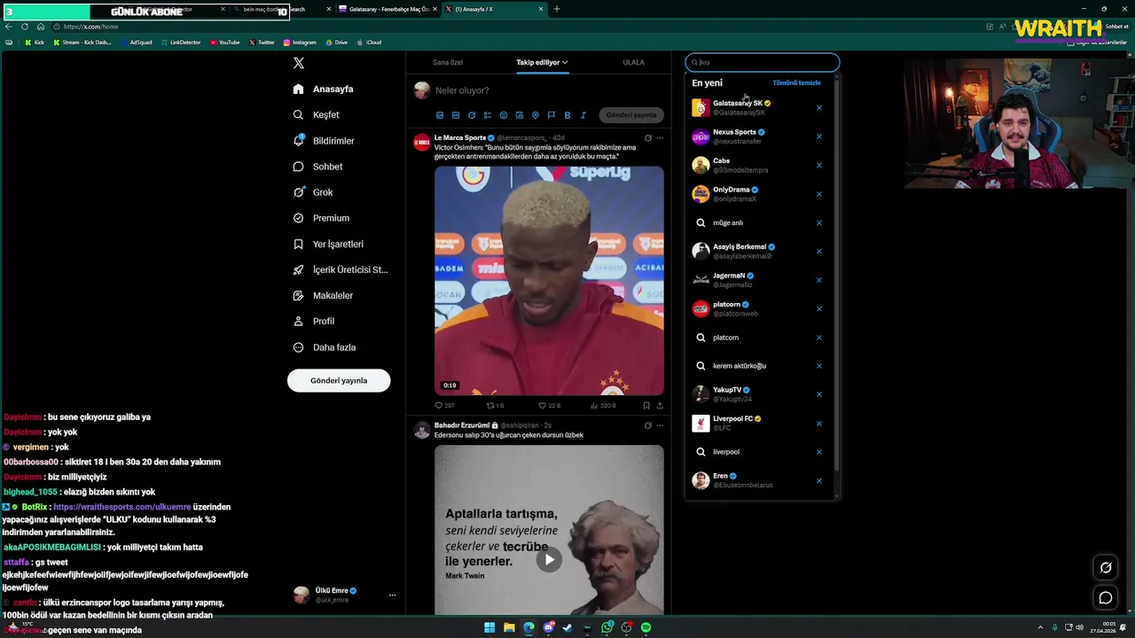
Task: Open İçerik Üreticisi St... in the sidebar
Action: coord(340,269)
